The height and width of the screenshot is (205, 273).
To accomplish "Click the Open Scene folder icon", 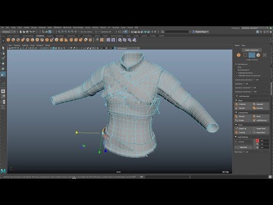I will tap(24, 32).
